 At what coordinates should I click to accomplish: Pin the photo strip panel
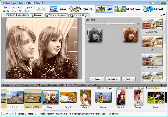coord(162,85)
